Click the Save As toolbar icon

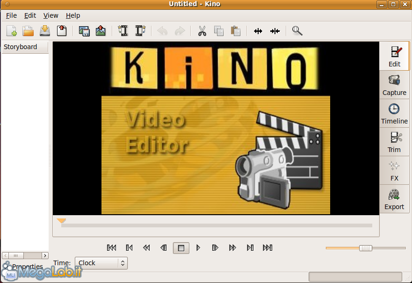(62, 31)
